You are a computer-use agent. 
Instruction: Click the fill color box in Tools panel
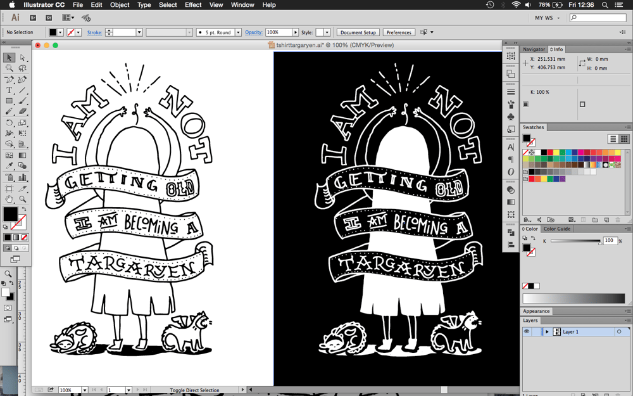[10, 214]
